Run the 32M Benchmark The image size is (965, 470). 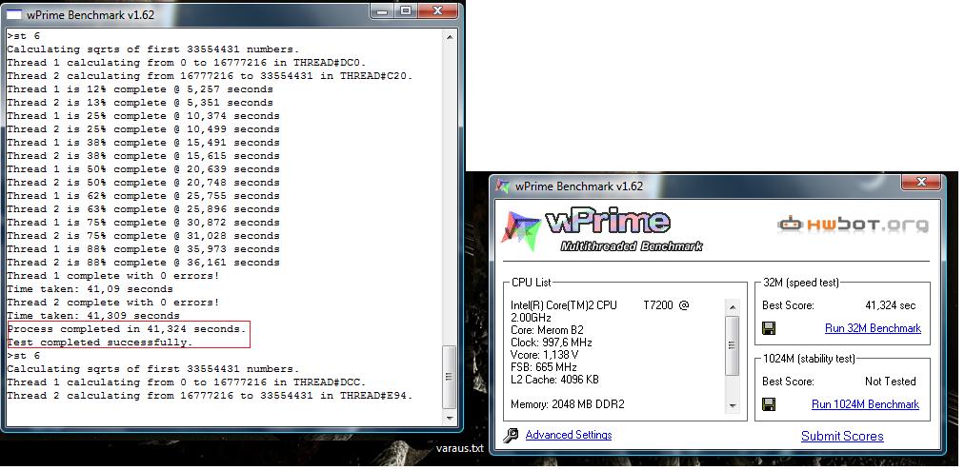(x=873, y=328)
